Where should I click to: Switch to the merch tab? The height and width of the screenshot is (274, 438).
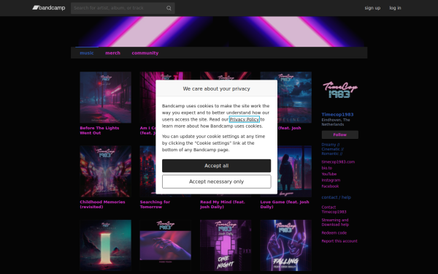coord(113,53)
